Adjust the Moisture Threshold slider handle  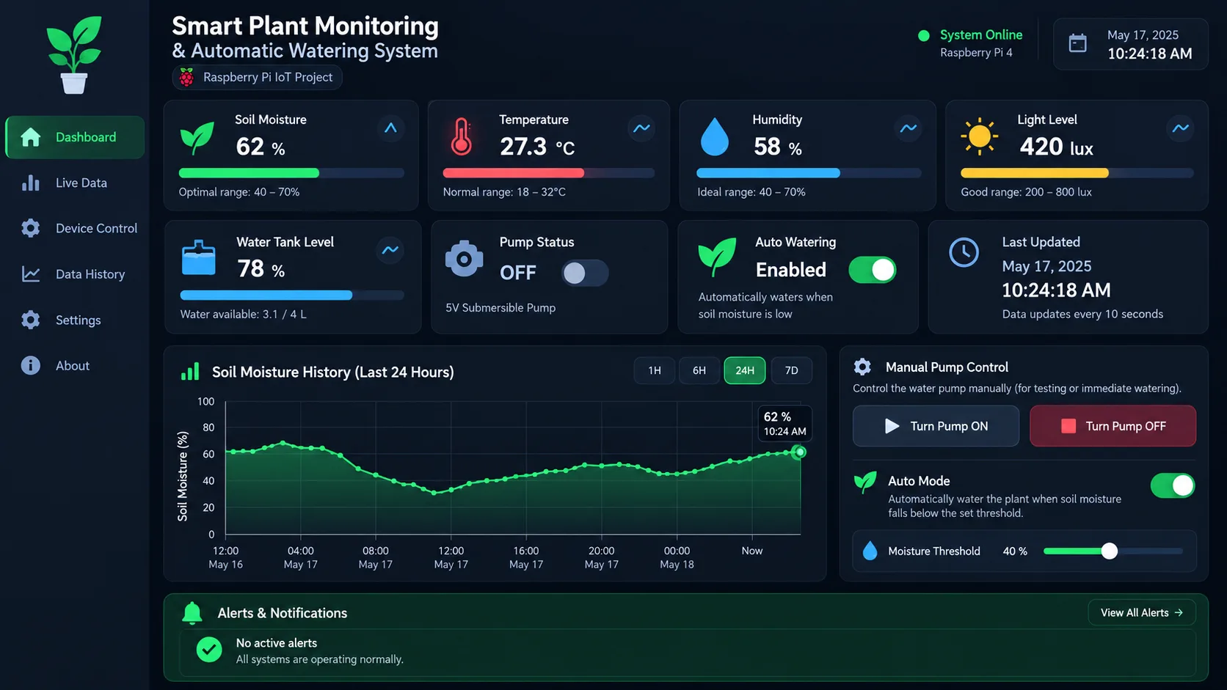point(1110,551)
